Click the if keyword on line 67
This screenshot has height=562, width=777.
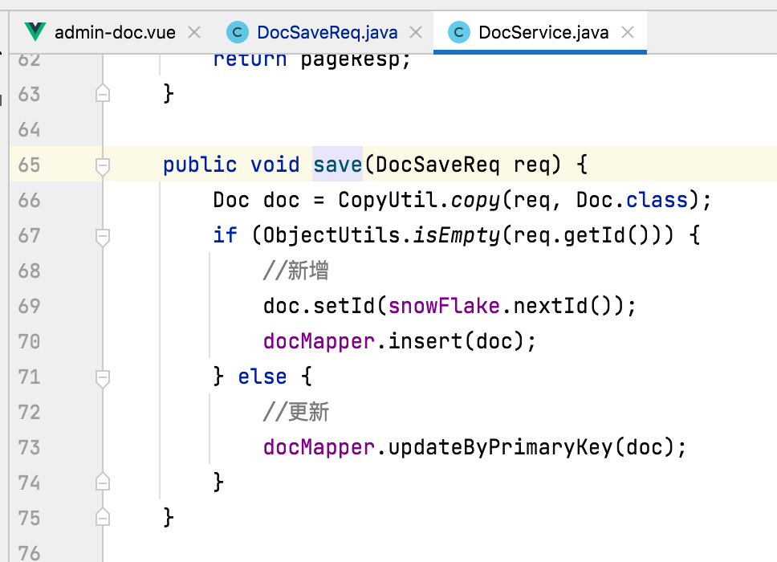[226, 235]
